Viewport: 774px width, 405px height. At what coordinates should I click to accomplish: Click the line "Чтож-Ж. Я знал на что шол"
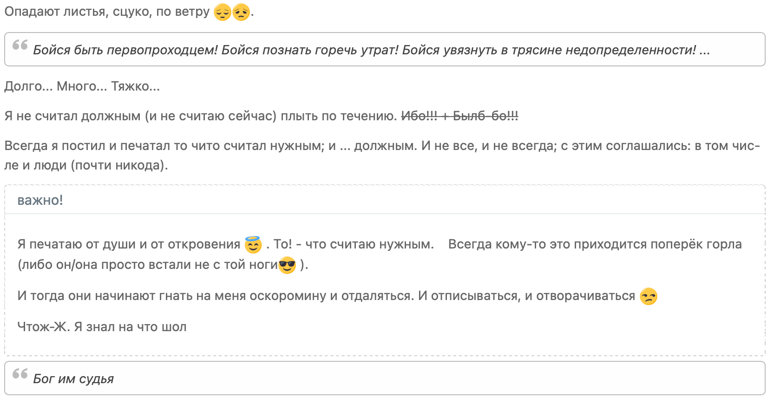point(102,327)
